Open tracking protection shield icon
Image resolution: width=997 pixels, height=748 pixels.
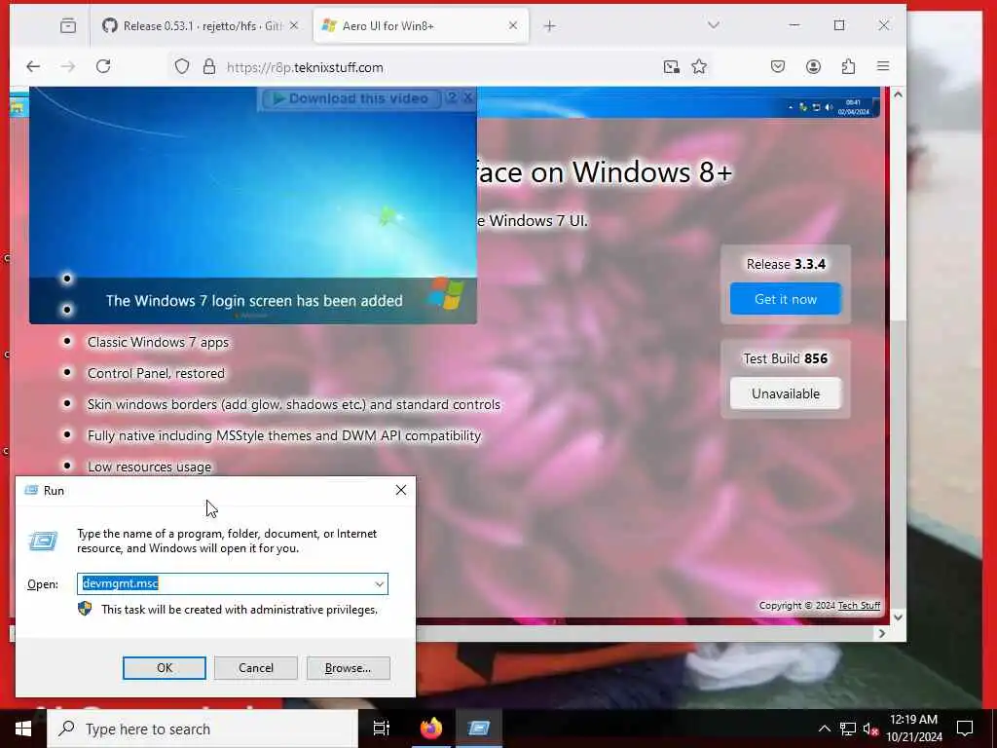pyautogui.click(x=182, y=67)
